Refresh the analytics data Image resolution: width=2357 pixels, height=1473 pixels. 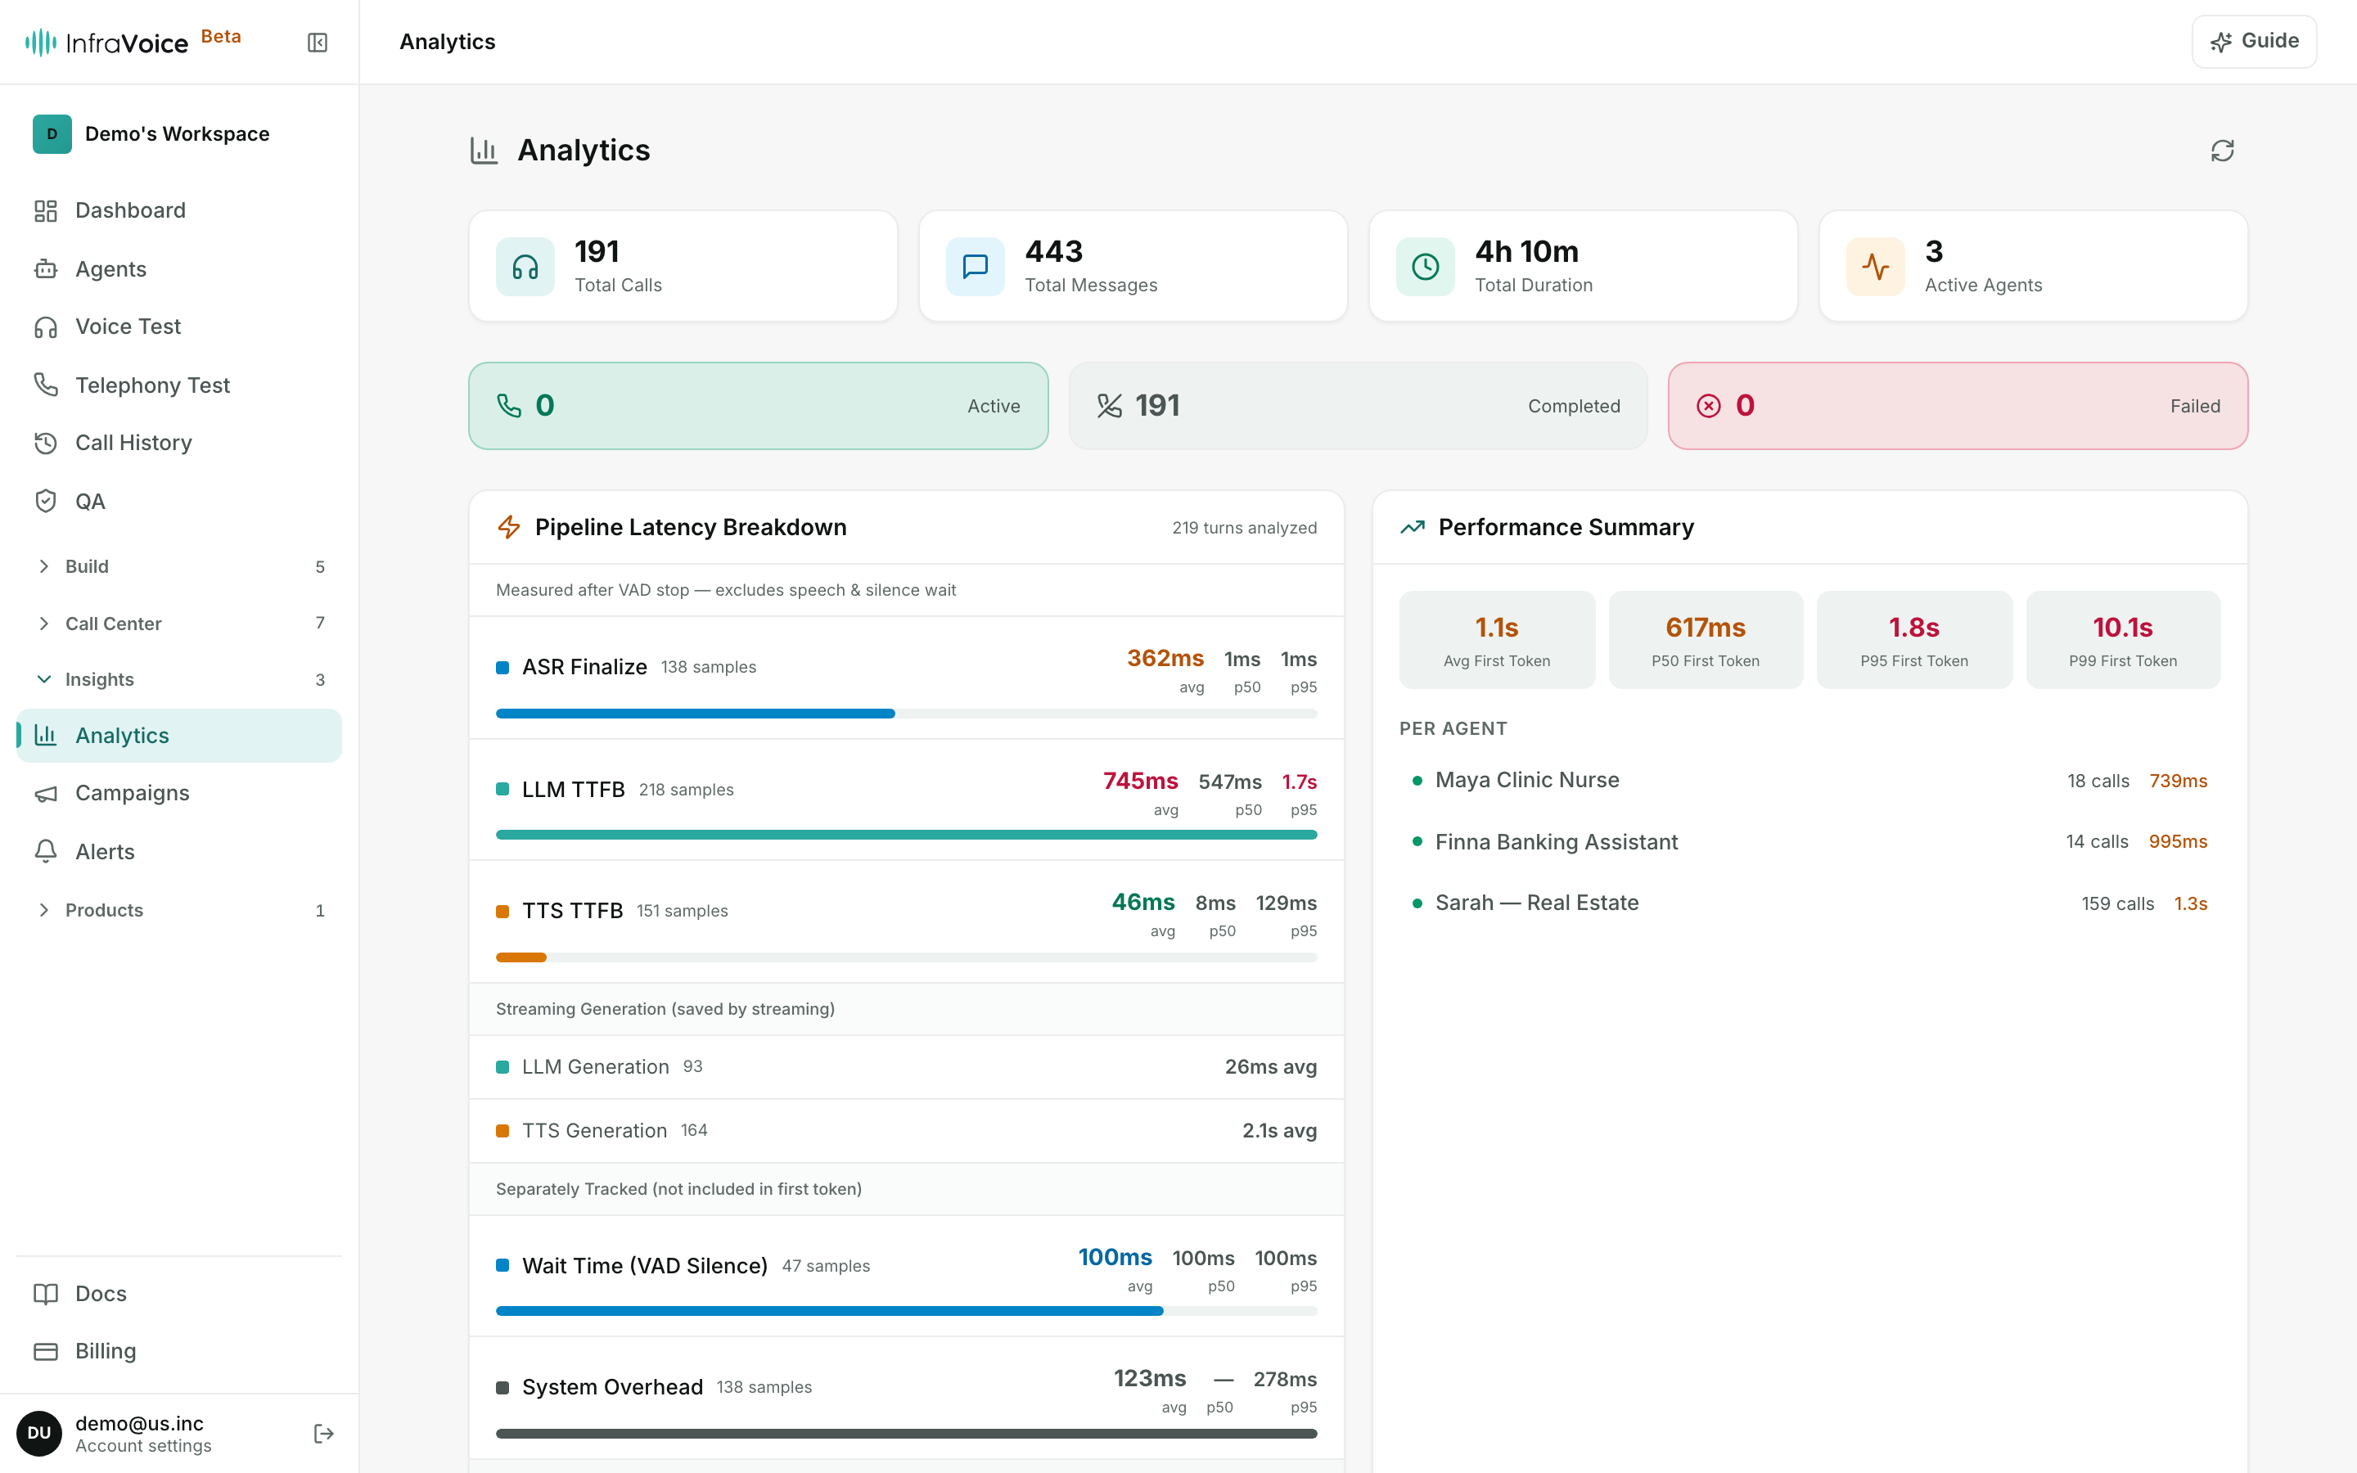click(2222, 150)
